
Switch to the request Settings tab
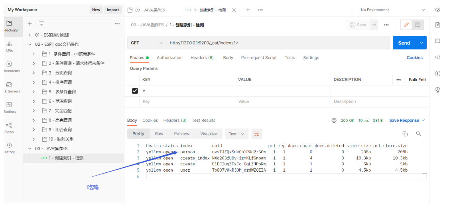[311, 58]
